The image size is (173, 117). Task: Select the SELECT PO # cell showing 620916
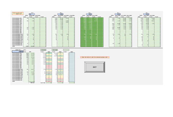click(x=18, y=51)
